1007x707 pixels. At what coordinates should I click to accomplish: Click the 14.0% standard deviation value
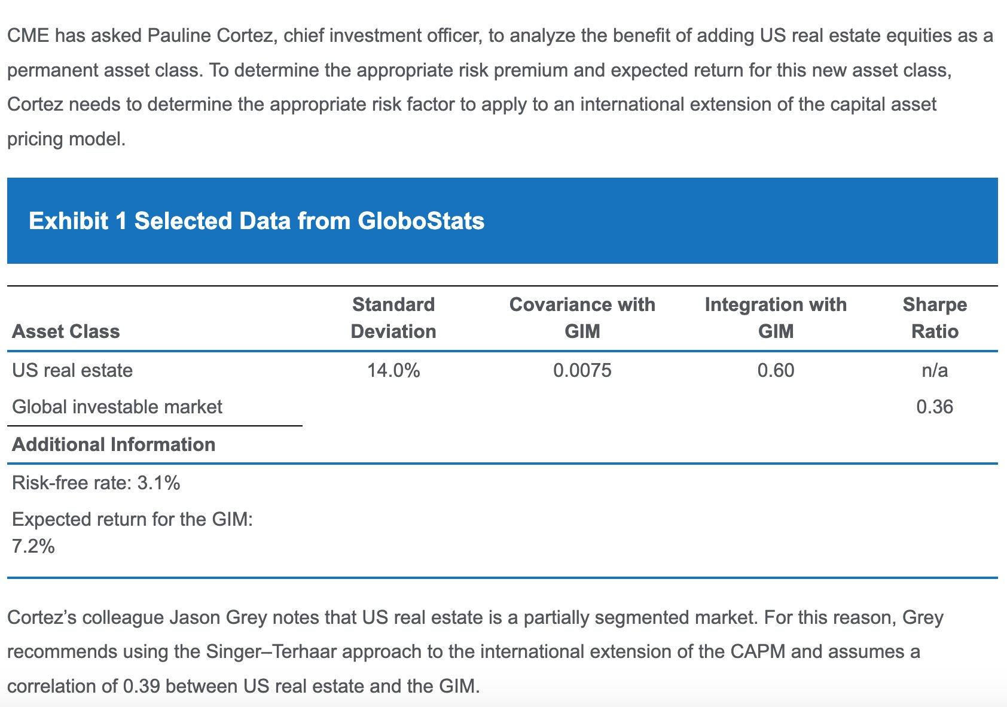393,370
